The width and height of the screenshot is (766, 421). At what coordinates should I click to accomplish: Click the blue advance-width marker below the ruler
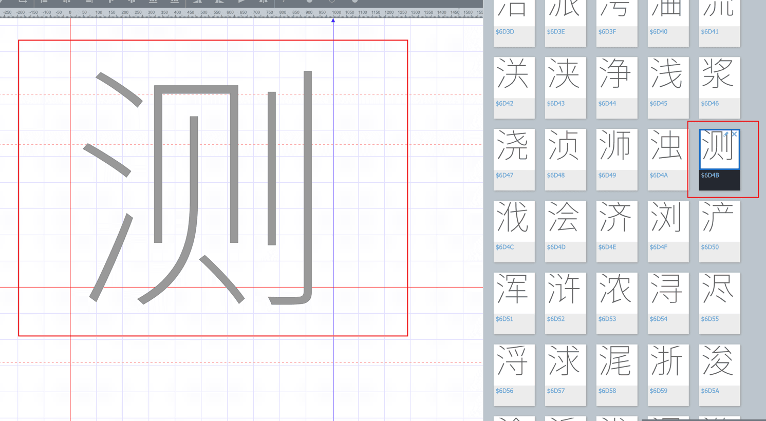point(333,21)
